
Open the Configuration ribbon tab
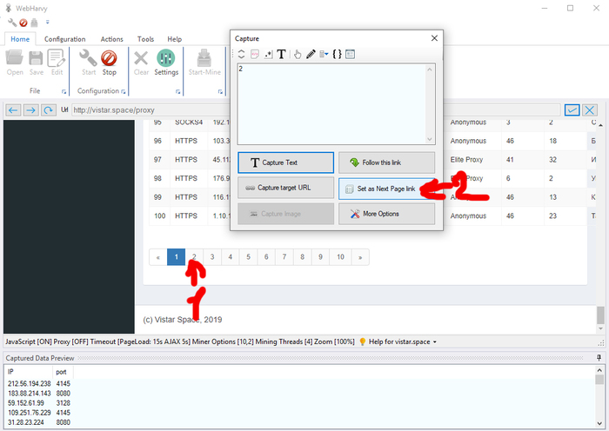(64, 39)
